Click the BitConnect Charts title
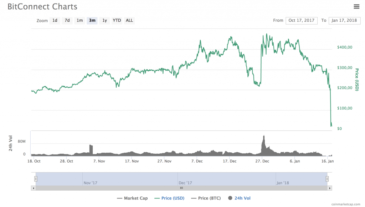Image resolution: width=365 pixels, height=207 pixels. pyautogui.click(x=42, y=6)
